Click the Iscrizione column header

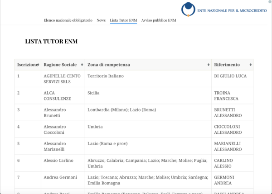pos(28,65)
